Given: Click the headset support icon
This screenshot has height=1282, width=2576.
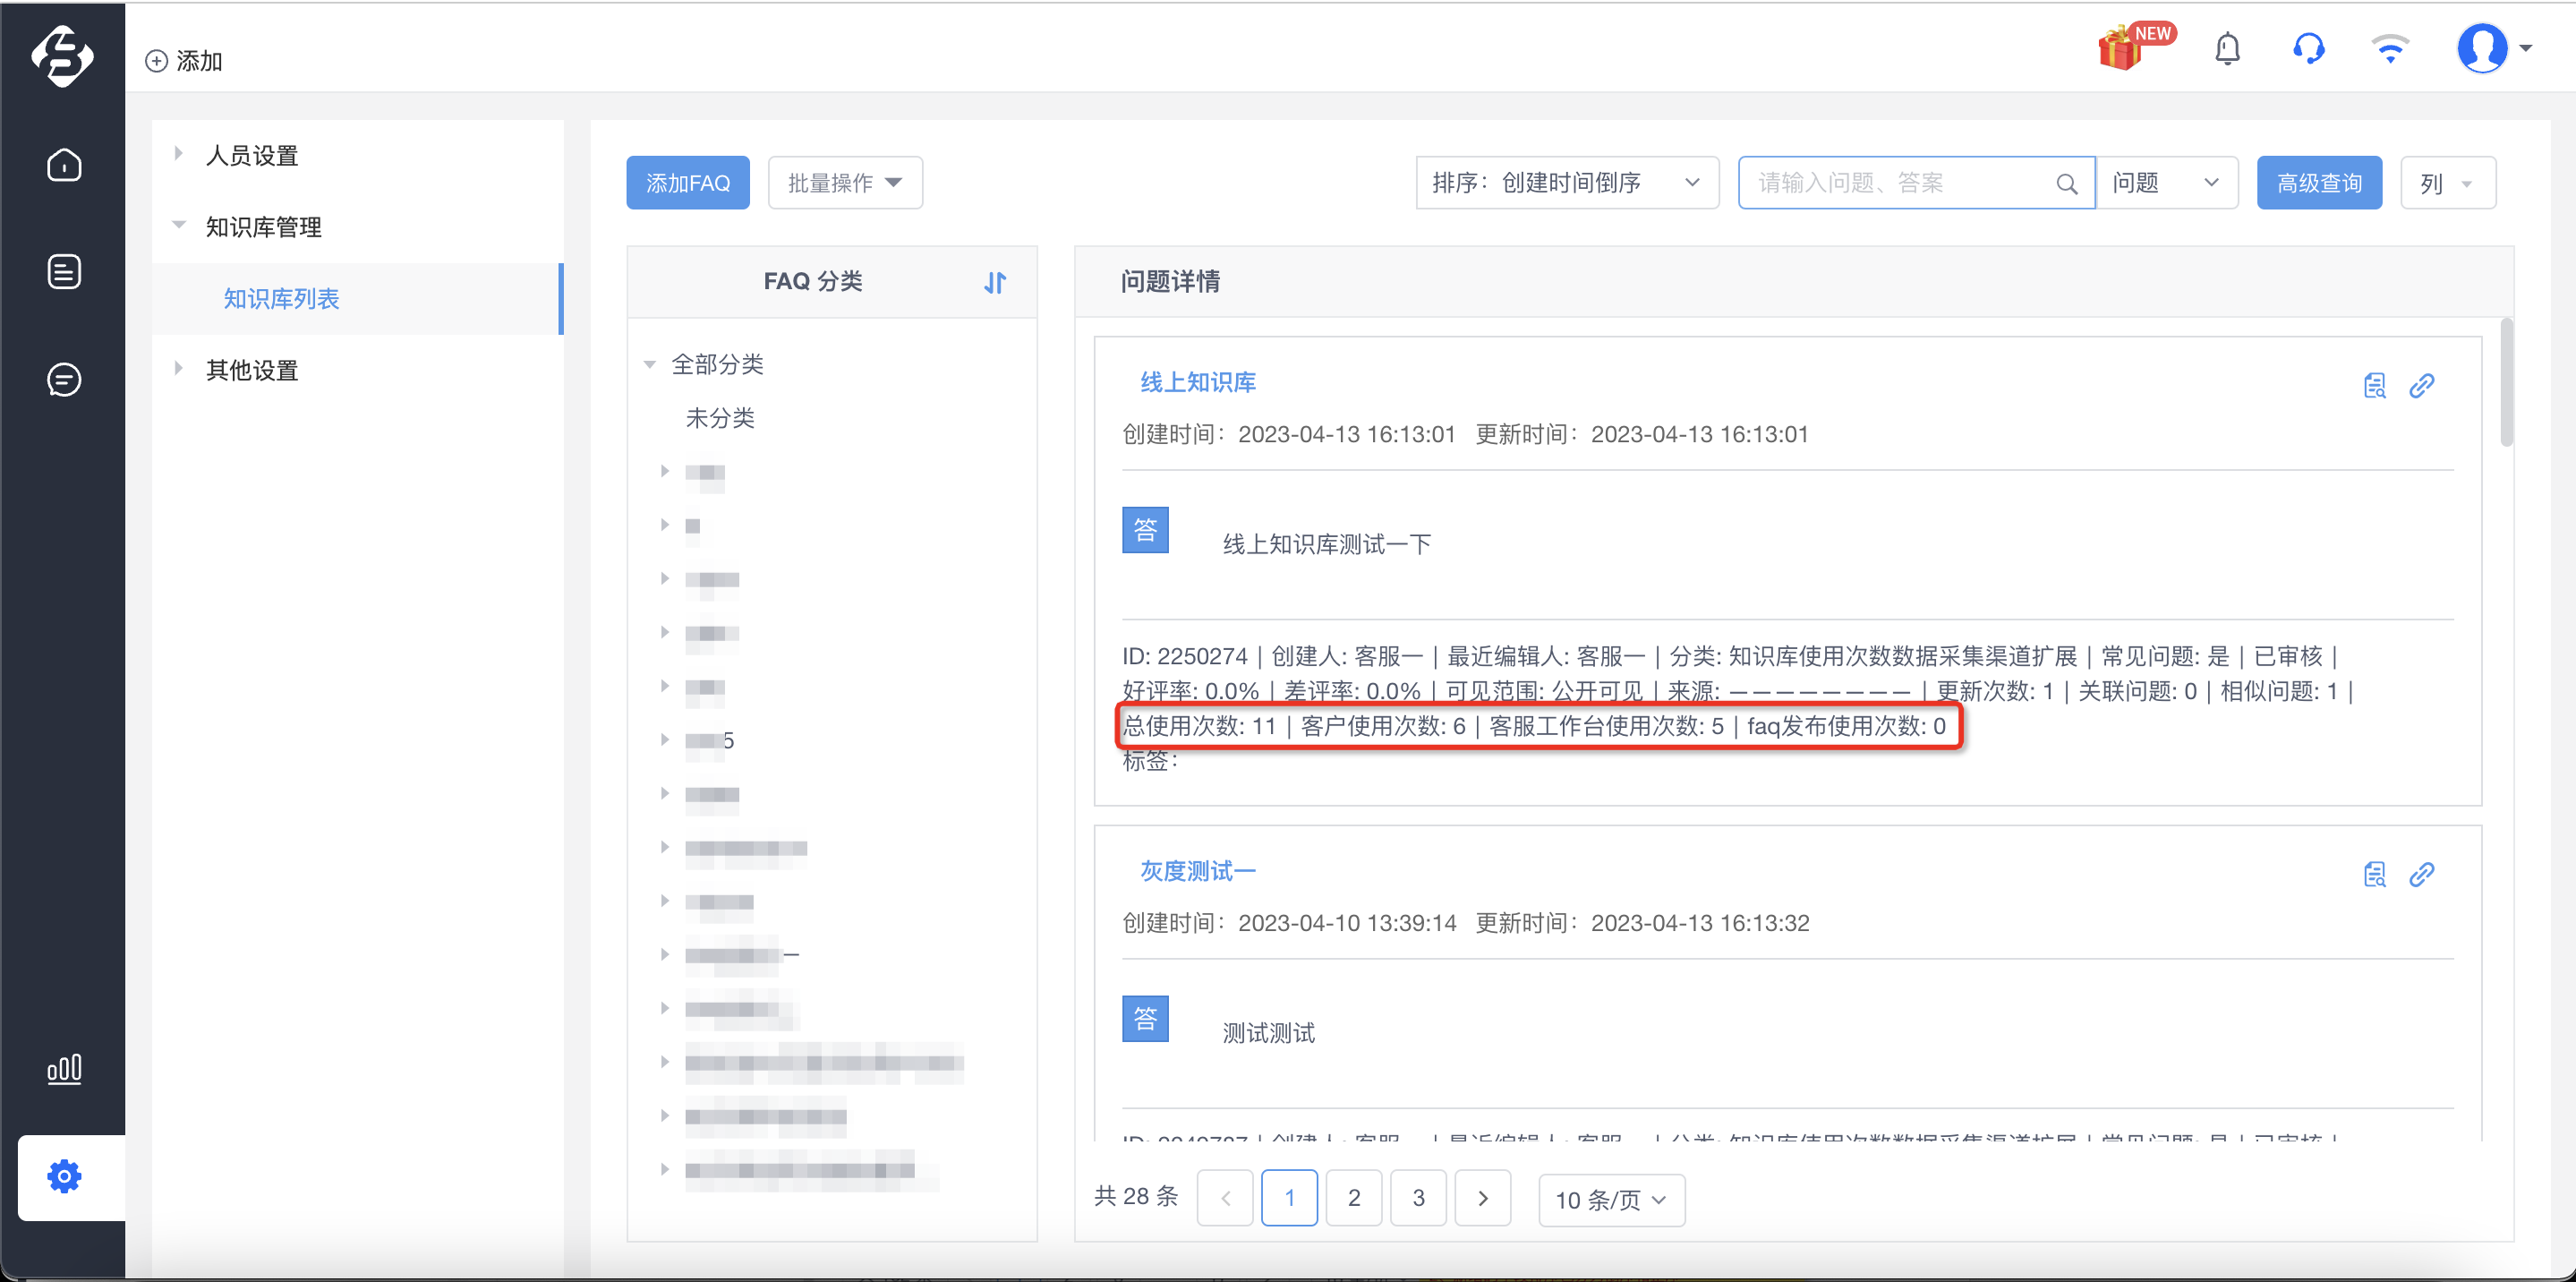Looking at the screenshot, I should point(2308,48).
